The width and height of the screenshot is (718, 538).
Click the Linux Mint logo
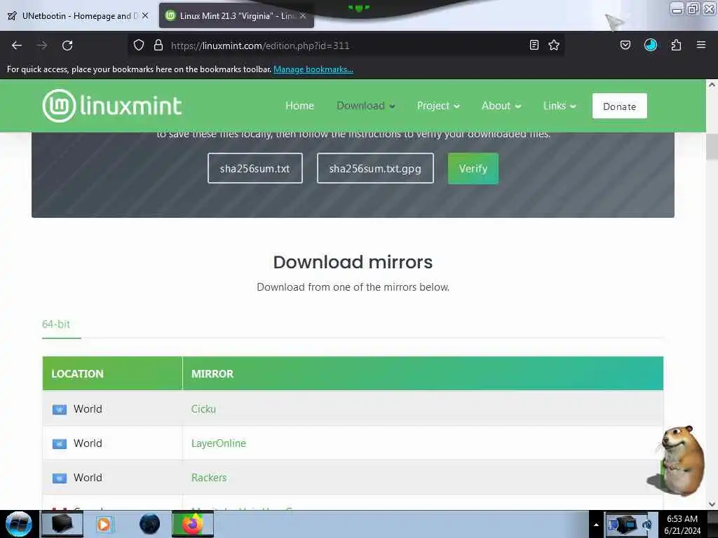tap(112, 106)
